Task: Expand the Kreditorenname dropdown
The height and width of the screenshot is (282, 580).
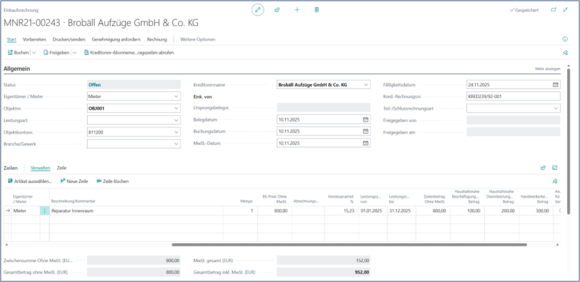Action: [x=366, y=84]
